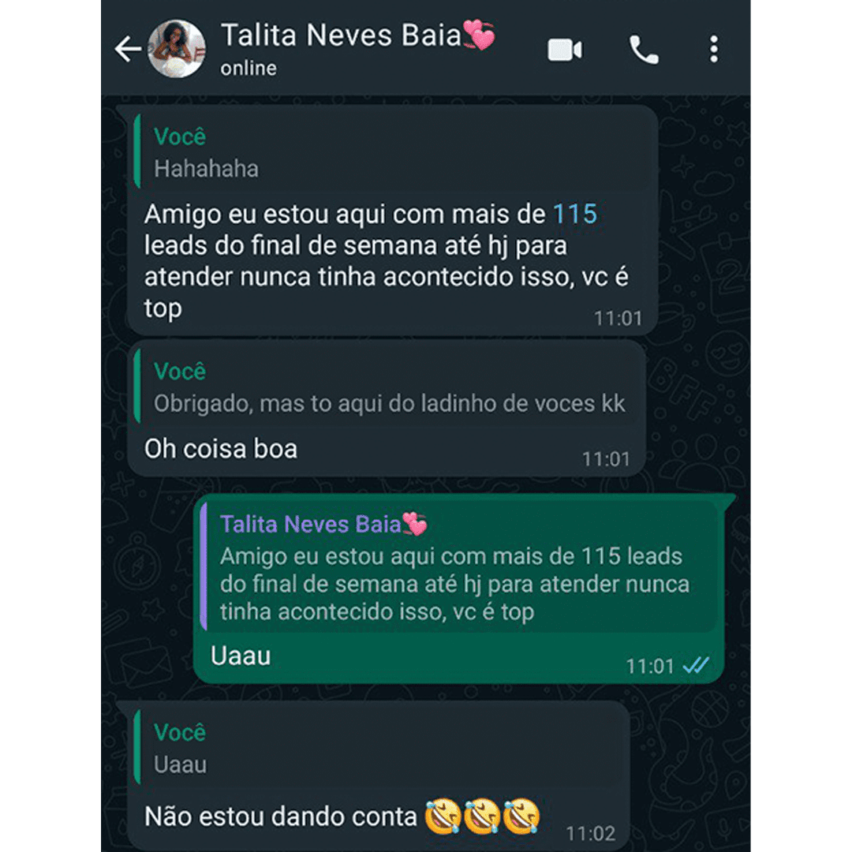Image resolution: width=852 pixels, height=852 pixels.
Task: Open the three-dot more options menu
Action: (713, 50)
